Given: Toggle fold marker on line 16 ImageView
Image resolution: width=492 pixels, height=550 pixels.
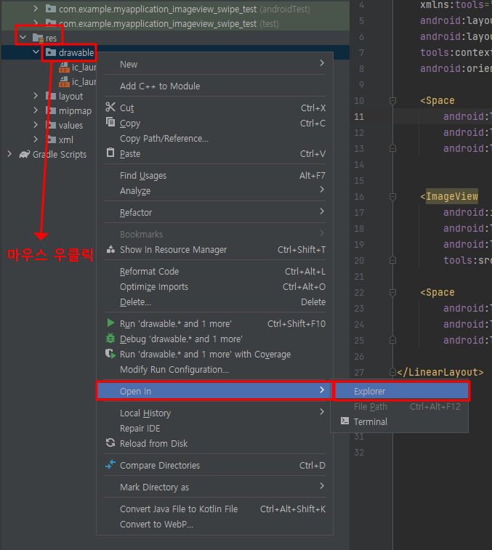Looking at the screenshot, I should click(392, 197).
